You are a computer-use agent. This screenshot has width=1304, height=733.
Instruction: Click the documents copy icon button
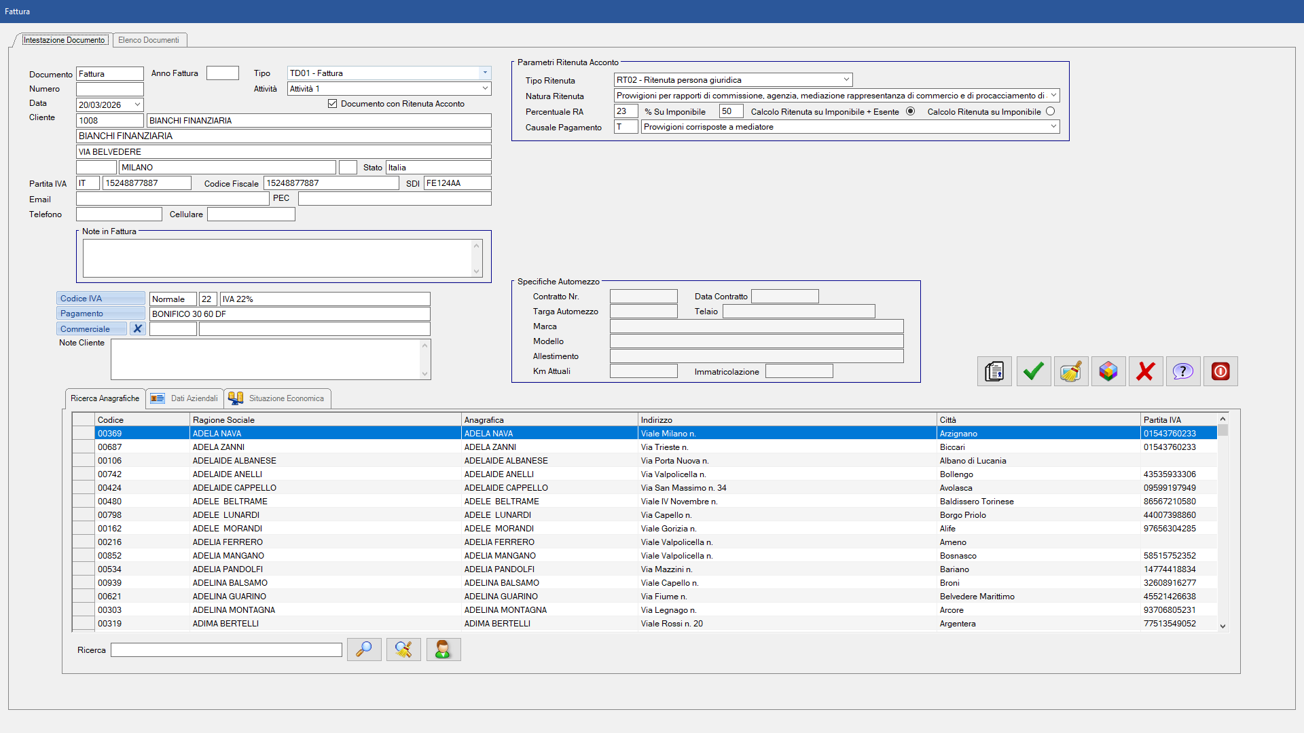[x=994, y=371]
